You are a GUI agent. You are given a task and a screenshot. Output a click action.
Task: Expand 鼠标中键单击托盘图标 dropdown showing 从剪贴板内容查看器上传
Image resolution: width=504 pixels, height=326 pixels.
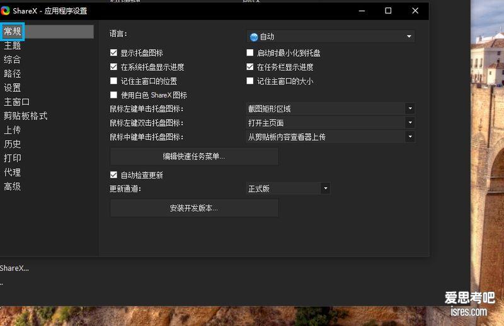[x=330, y=137]
